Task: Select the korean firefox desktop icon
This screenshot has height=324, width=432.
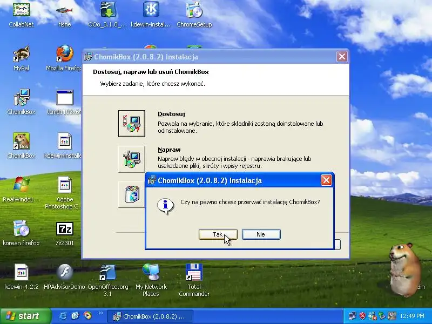Action: [21, 233]
